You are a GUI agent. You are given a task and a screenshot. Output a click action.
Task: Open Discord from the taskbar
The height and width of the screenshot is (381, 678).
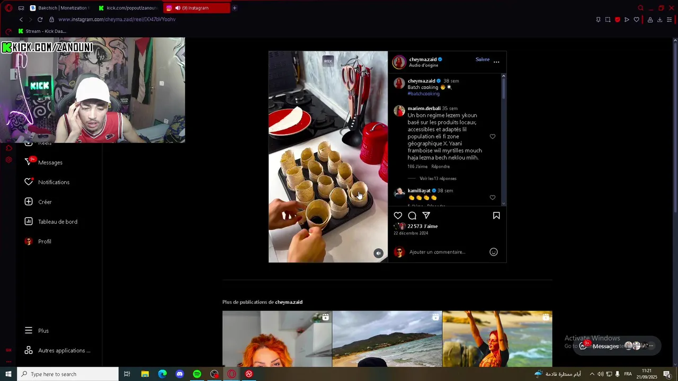click(x=180, y=374)
